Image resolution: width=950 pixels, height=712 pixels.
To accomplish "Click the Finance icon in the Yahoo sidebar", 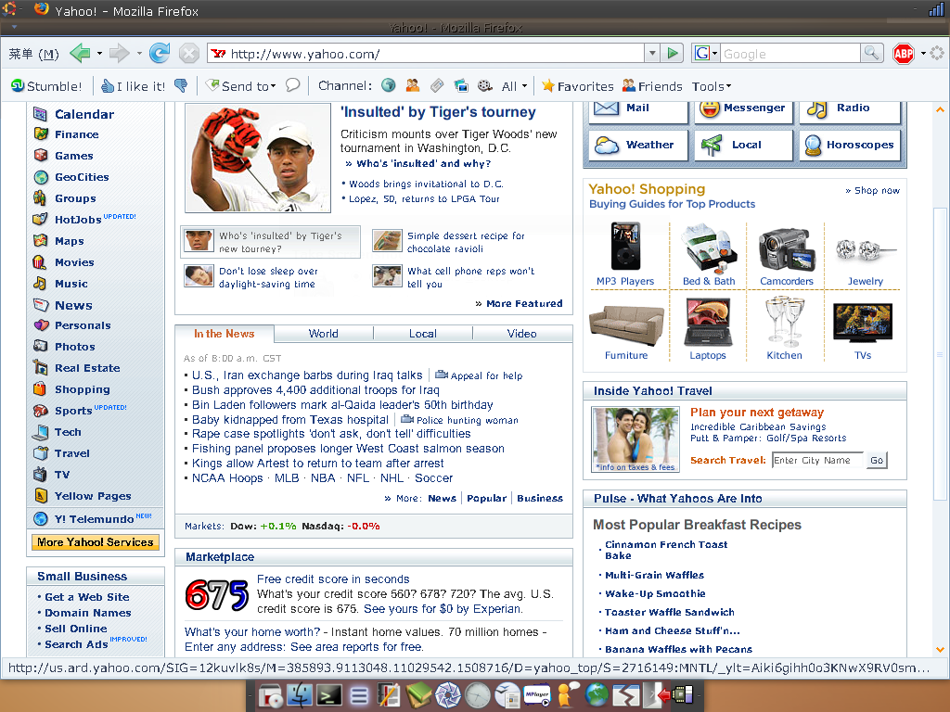I will 41,133.
